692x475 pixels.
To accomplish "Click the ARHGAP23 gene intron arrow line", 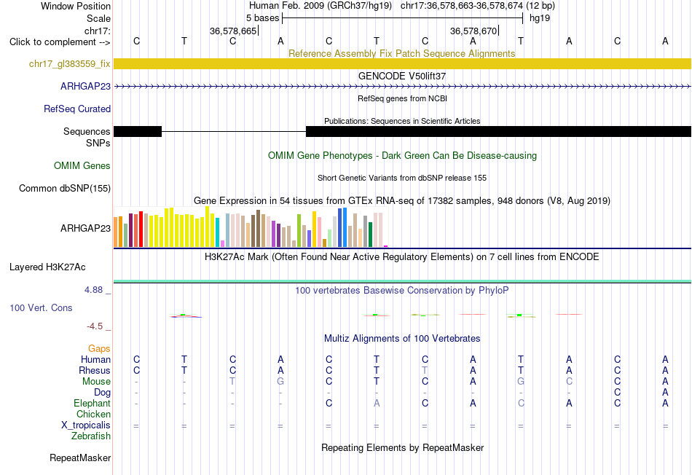I will click(x=402, y=87).
